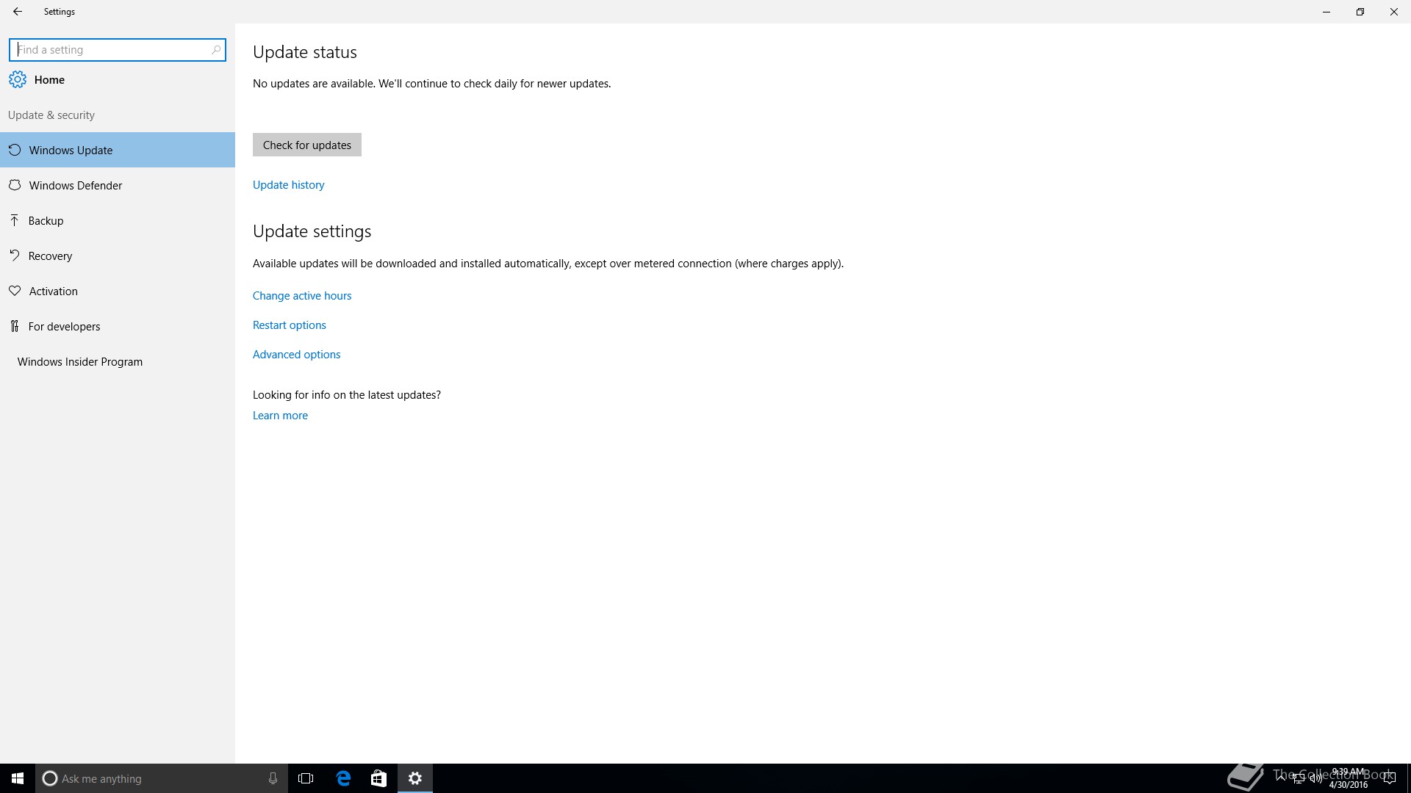Click the Cortana microphone icon
This screenshot has height=793, width=1411.
click(x=273, y=778)
